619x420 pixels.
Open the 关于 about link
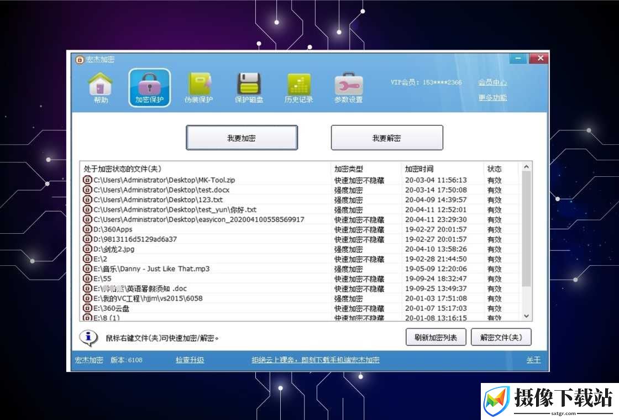click(x=533, y=360)
